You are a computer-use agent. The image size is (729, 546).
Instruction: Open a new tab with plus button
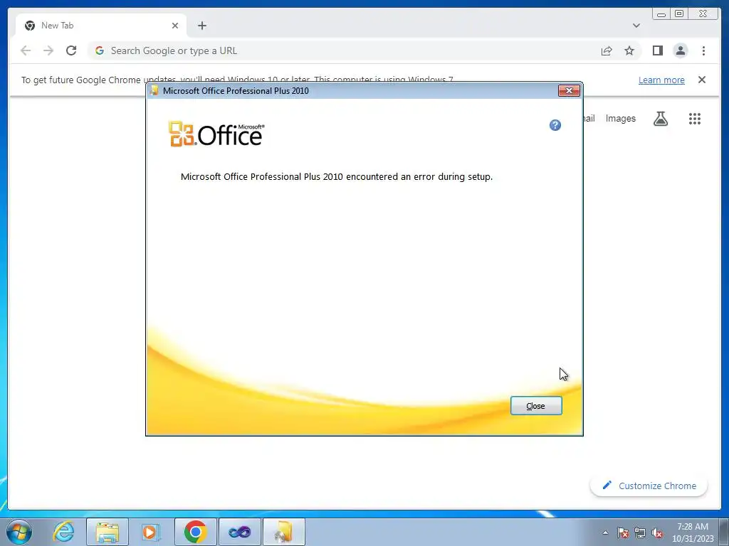point(201,26)
